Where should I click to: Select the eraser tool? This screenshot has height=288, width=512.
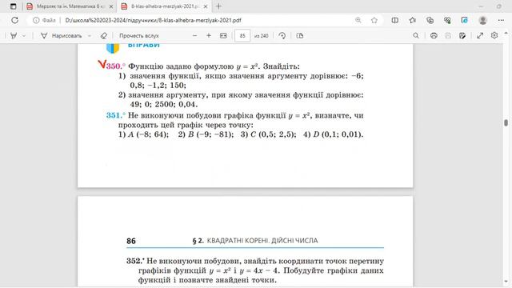click(x=103, y=35)
